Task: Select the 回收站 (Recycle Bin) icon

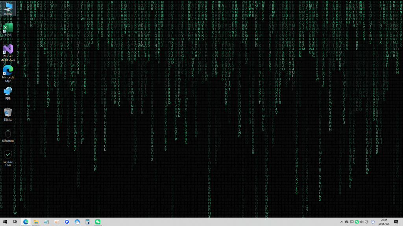Action: coord(8,113)
